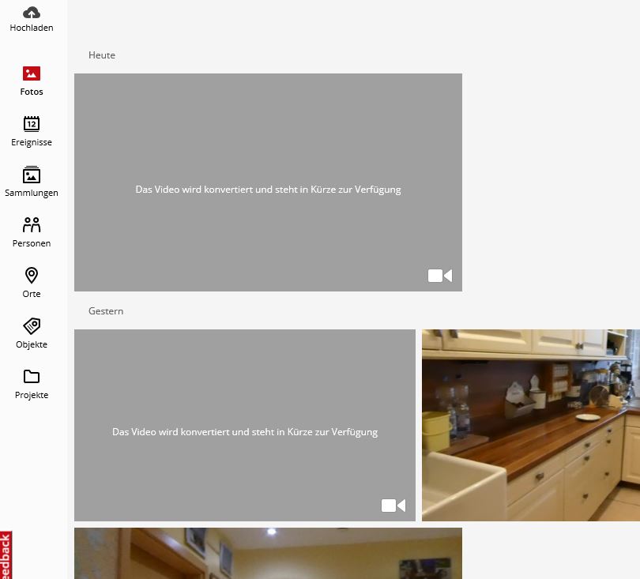Open the Sammlungen collections icon
This screenshot has width=640, height=579.
coord(32,175)
